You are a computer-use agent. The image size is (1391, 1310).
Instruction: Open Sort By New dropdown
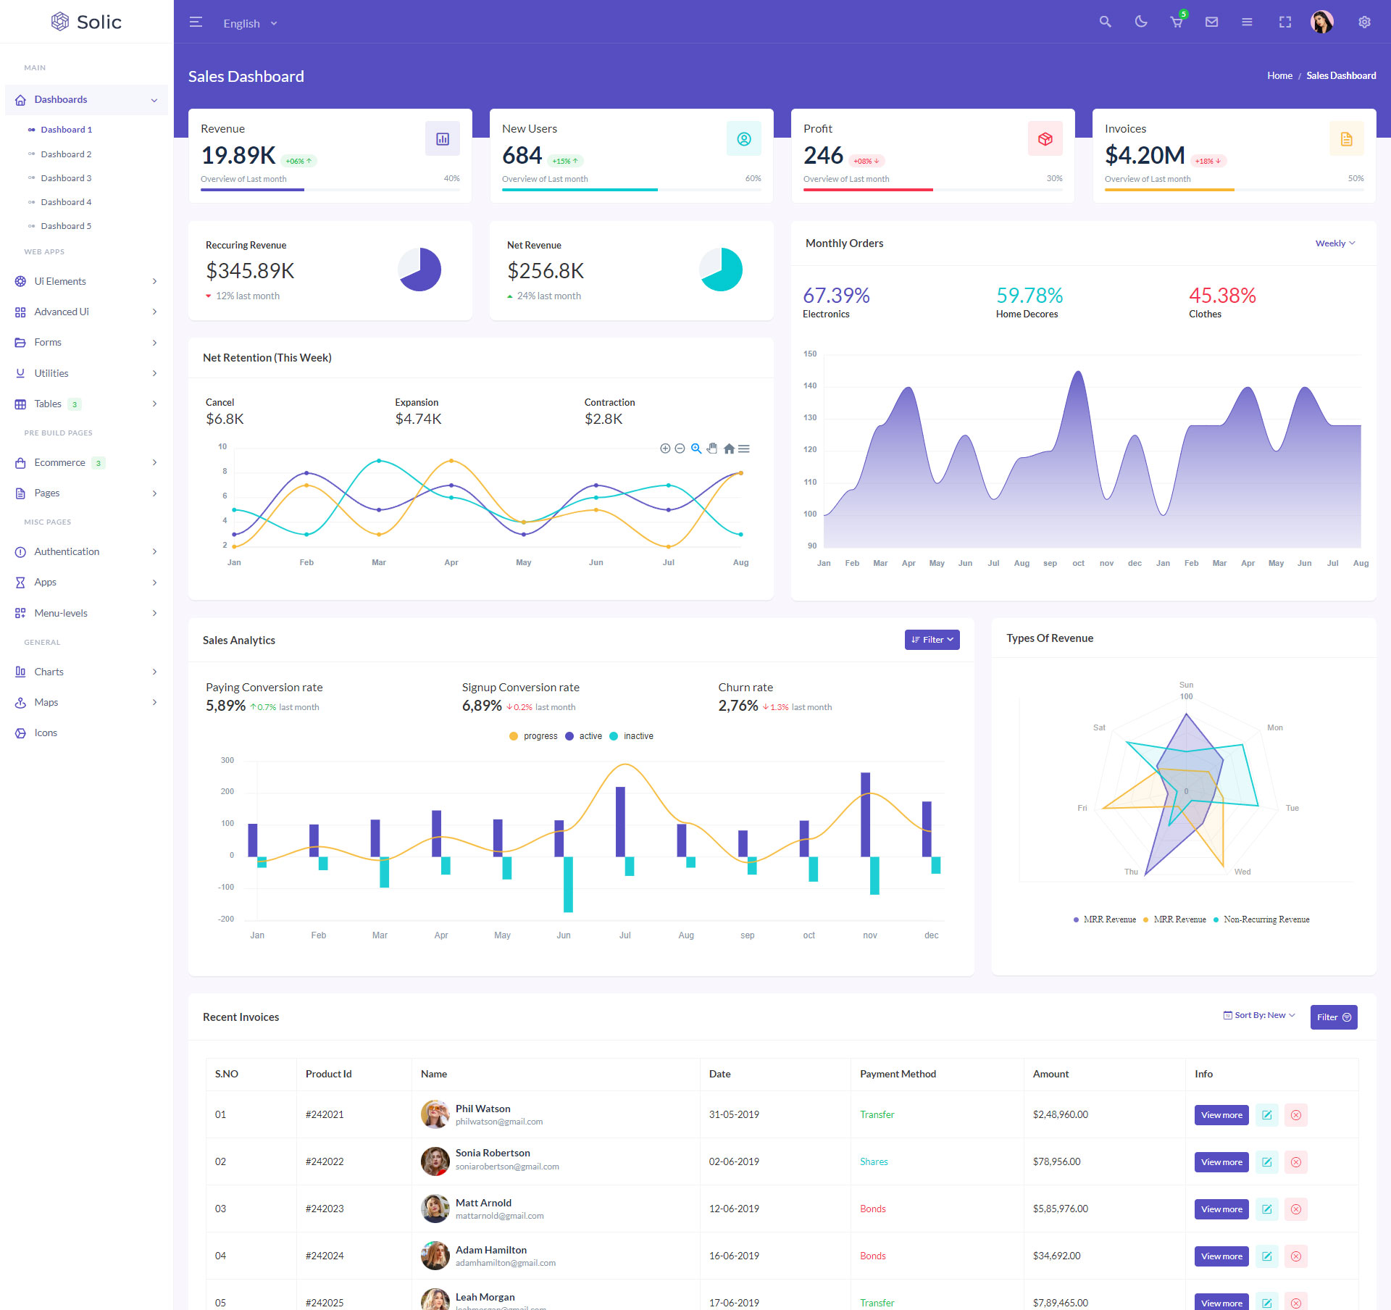tap(1259, 1015)
